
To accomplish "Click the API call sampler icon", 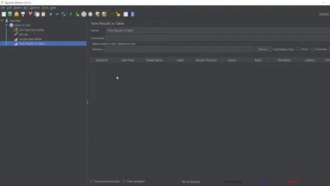I will coord(16,35).
